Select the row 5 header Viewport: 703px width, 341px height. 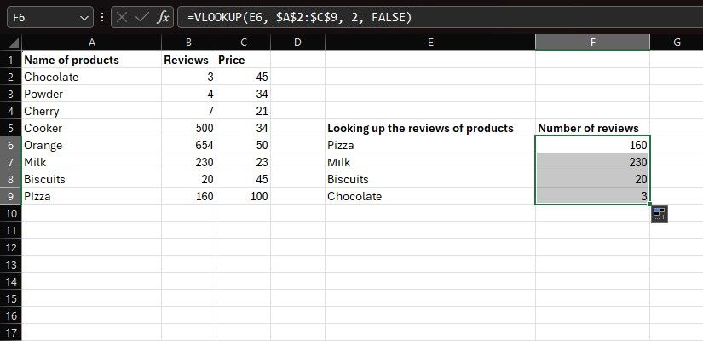10,128
